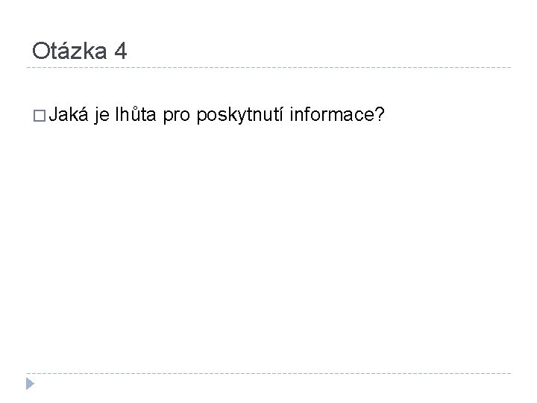Click the number 4 in the title

click(121, 51)
